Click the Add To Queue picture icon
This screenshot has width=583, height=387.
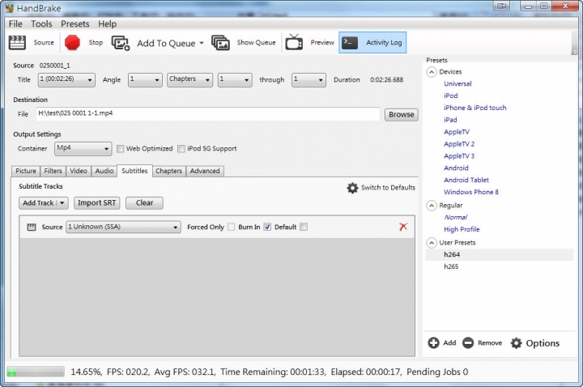121,43
